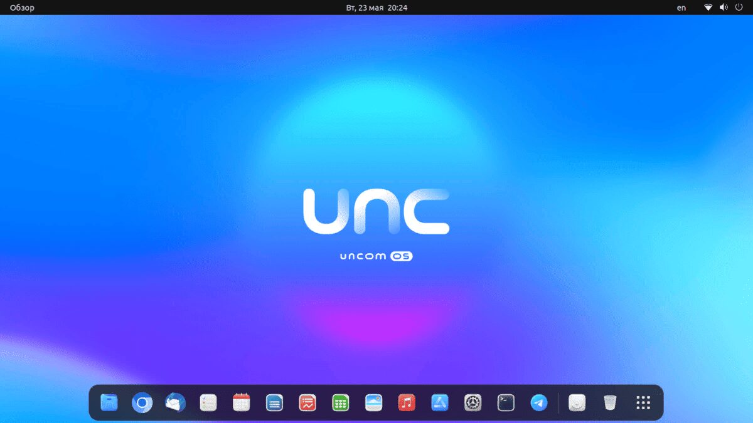
Task: Open the file manager from the dock
Action: tap(109, 403)
